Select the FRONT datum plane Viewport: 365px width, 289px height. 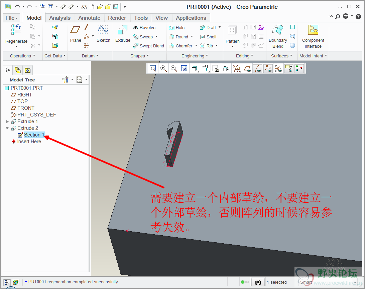tap(26, 108)
